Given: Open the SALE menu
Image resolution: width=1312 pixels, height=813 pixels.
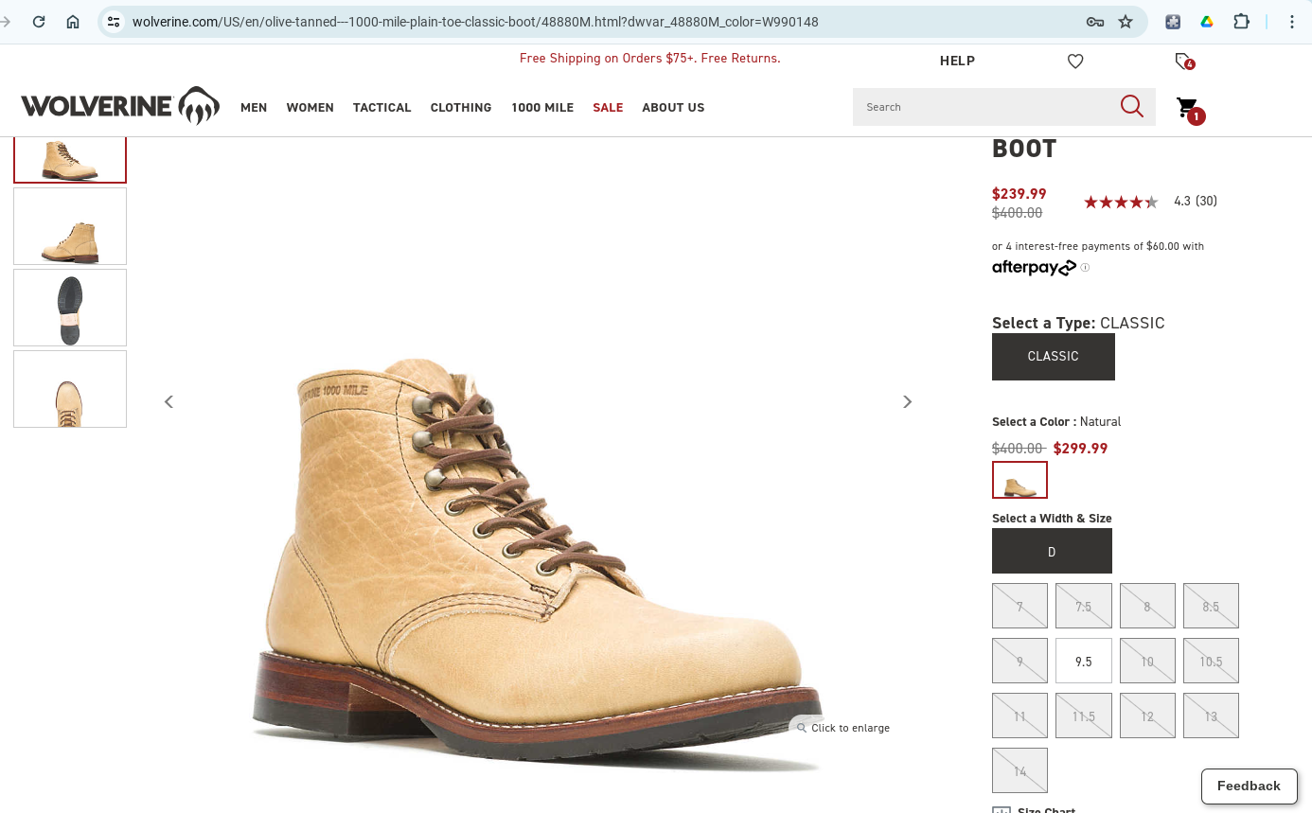Looking at the screenshot, I should [608, 107].
